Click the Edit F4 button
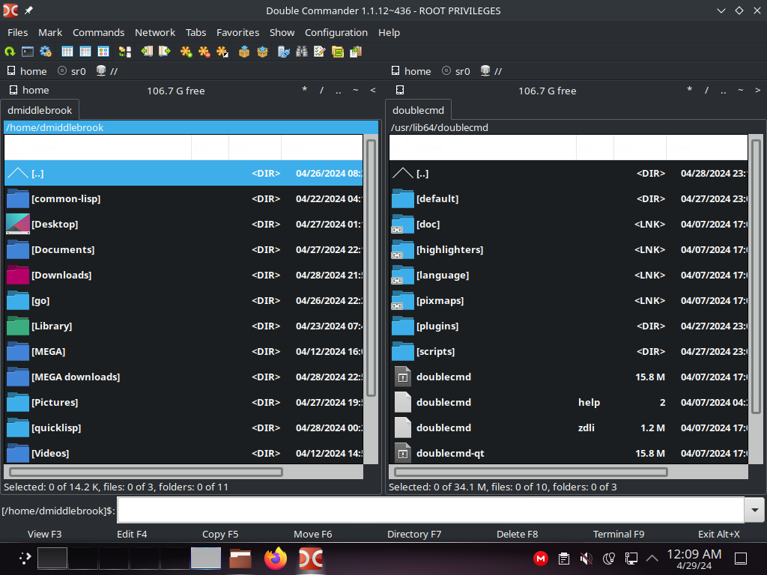This screenshot has width=767, height=575. [132, 534]
